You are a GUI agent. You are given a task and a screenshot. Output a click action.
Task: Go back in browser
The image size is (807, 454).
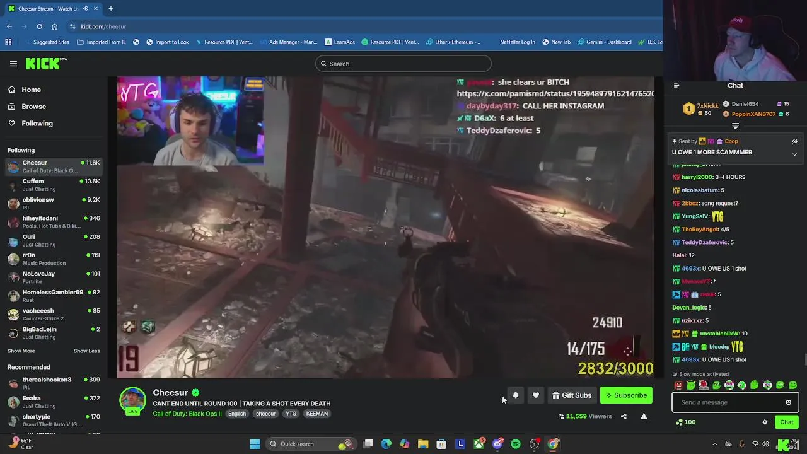coord(9,26)
